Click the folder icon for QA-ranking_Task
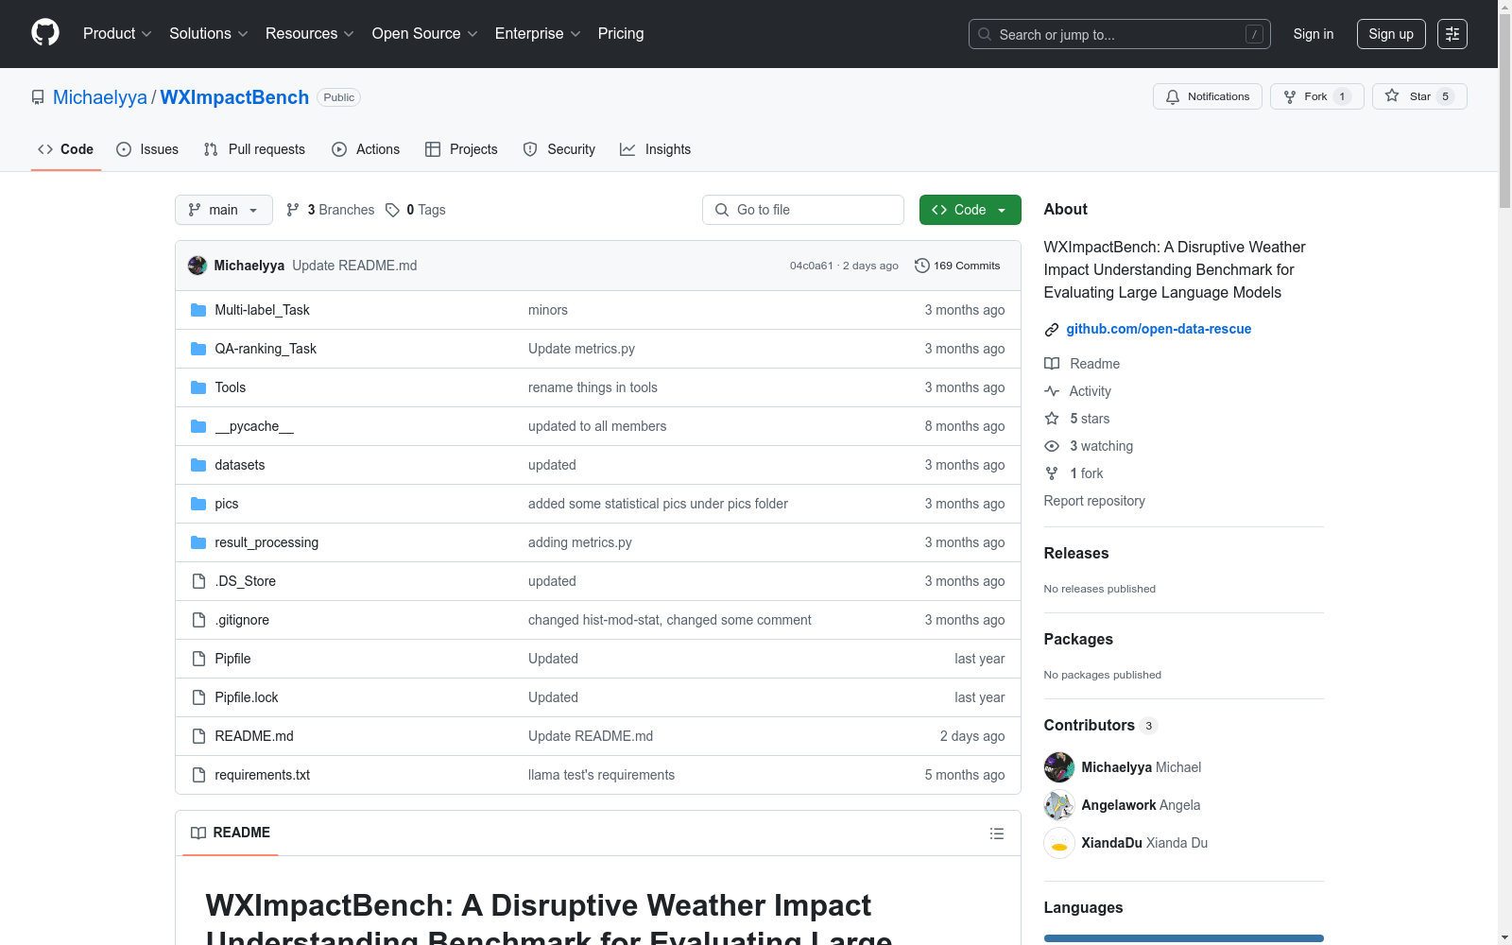Image resolution: width=1512 pixels, height=945 pixels. pos(198,349)
